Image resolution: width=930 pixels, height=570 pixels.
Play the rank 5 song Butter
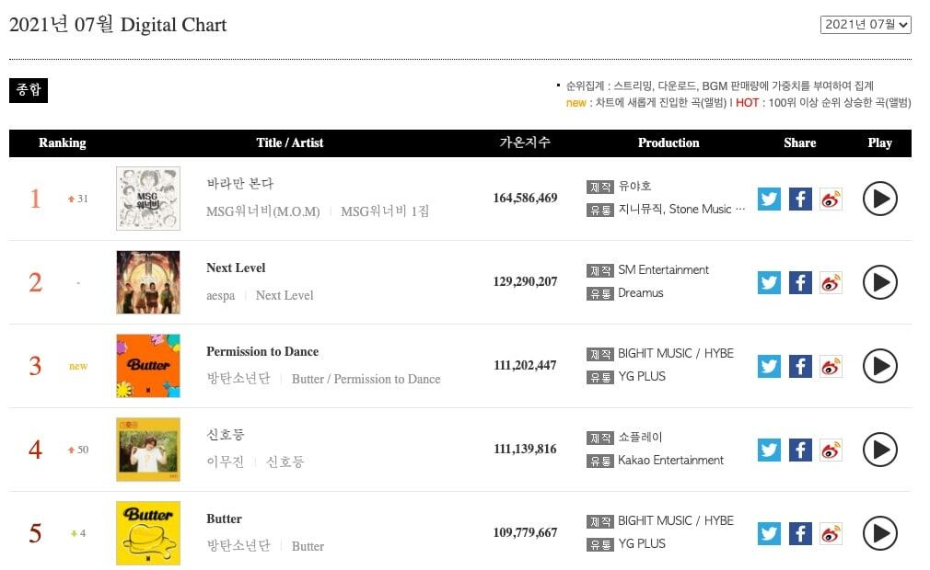tap(879, 533)
